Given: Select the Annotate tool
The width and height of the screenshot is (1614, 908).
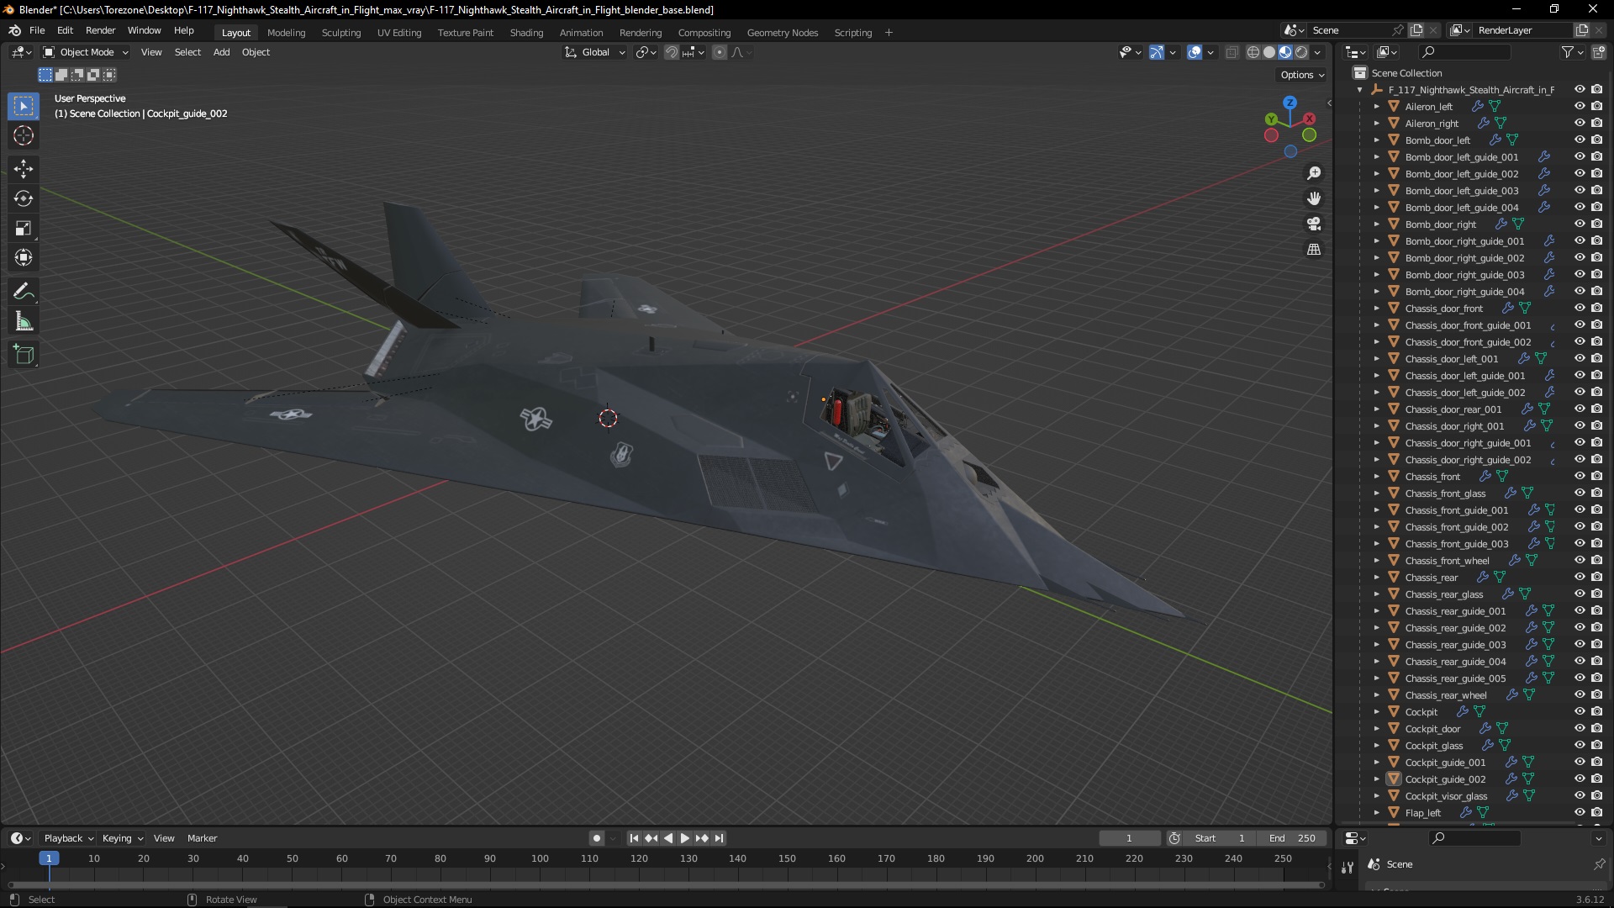Looking at the screenshot, I should point(24,292).
